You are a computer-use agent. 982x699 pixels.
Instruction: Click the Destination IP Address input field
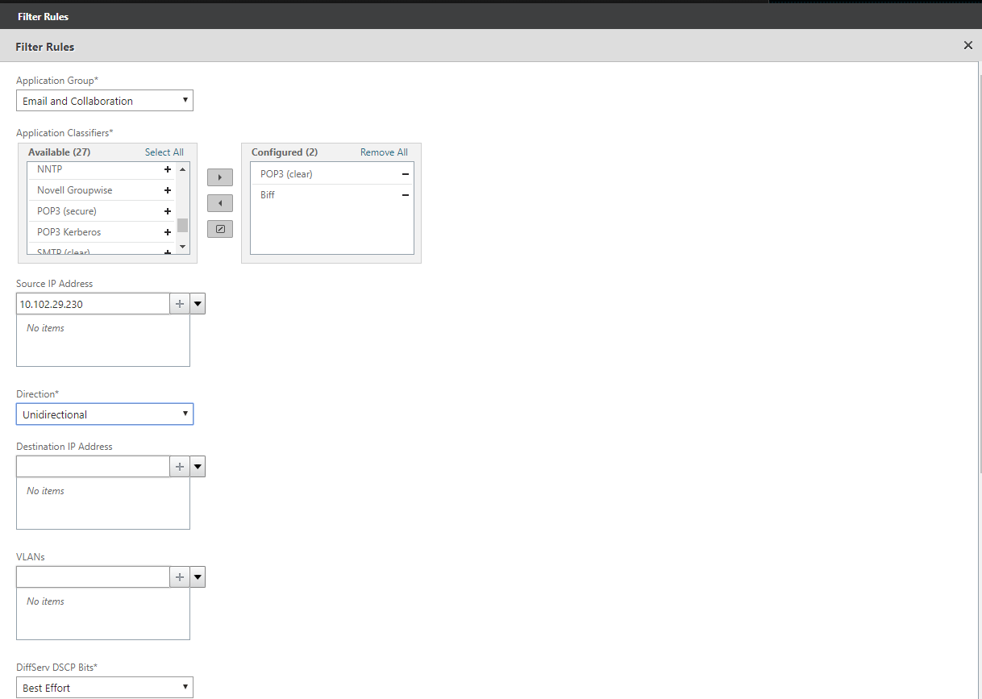(93, 467)
